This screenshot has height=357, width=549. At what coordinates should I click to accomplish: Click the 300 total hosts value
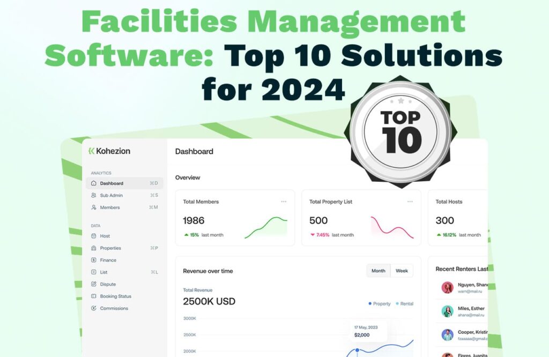tap(444, 220)
